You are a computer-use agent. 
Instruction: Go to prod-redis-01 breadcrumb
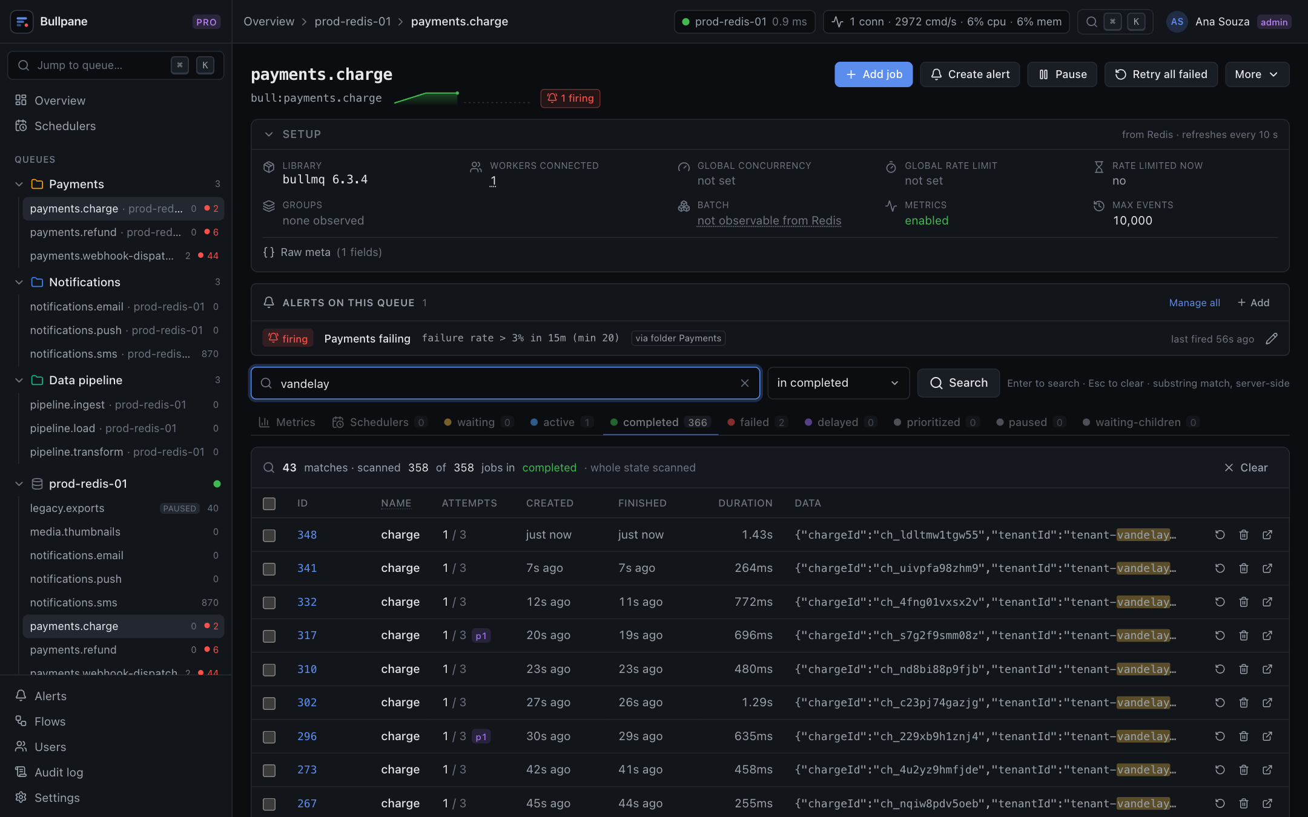point(352,22)
